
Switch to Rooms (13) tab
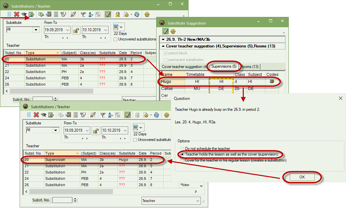(x=250, y=67)
